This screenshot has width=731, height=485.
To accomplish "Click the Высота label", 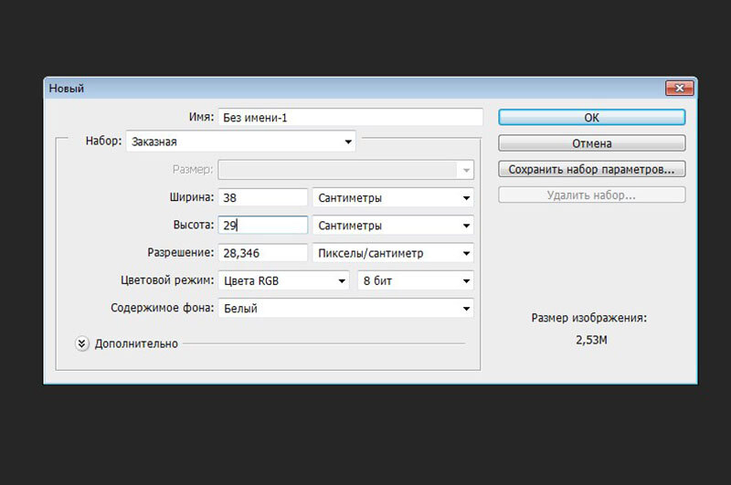I will 194,225.
